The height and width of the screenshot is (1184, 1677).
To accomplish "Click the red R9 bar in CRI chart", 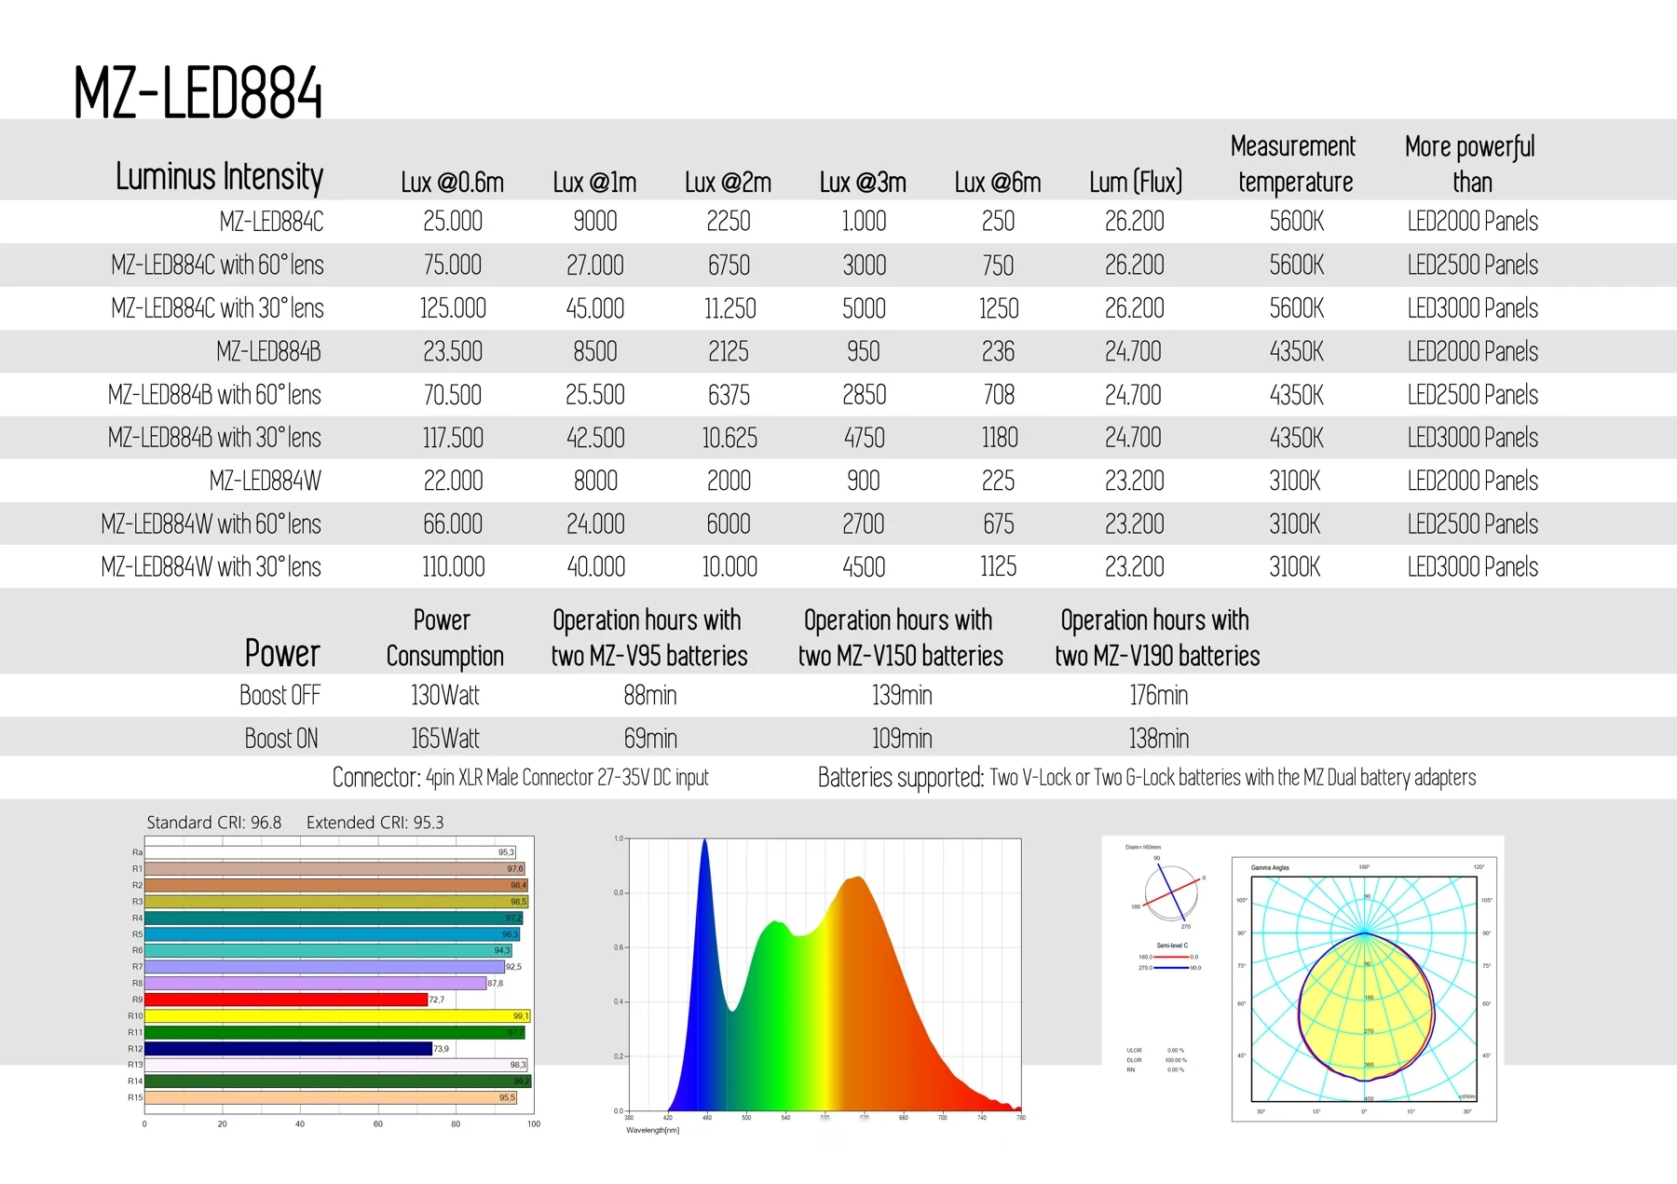I will click(x=286, y=1000).
